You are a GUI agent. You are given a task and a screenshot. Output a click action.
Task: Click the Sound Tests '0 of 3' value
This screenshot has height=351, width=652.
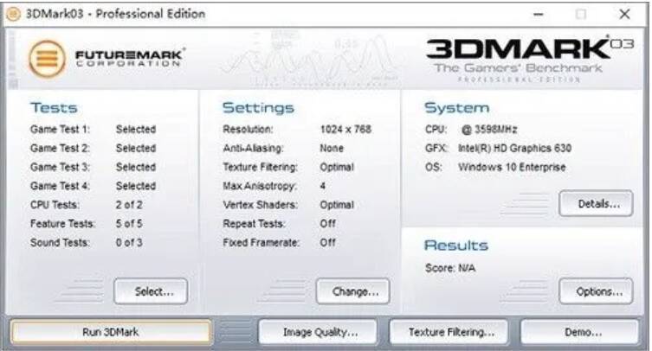click(129, 242)
